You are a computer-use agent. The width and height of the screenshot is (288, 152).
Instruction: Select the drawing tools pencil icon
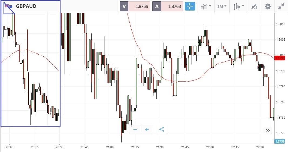click(x=254, y=6)
